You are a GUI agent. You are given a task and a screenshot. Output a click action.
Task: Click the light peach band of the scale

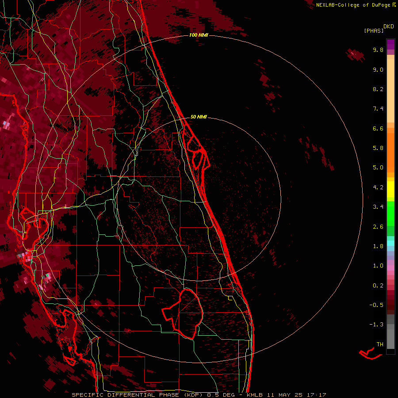pyautogui.click(x=390, y=91)
